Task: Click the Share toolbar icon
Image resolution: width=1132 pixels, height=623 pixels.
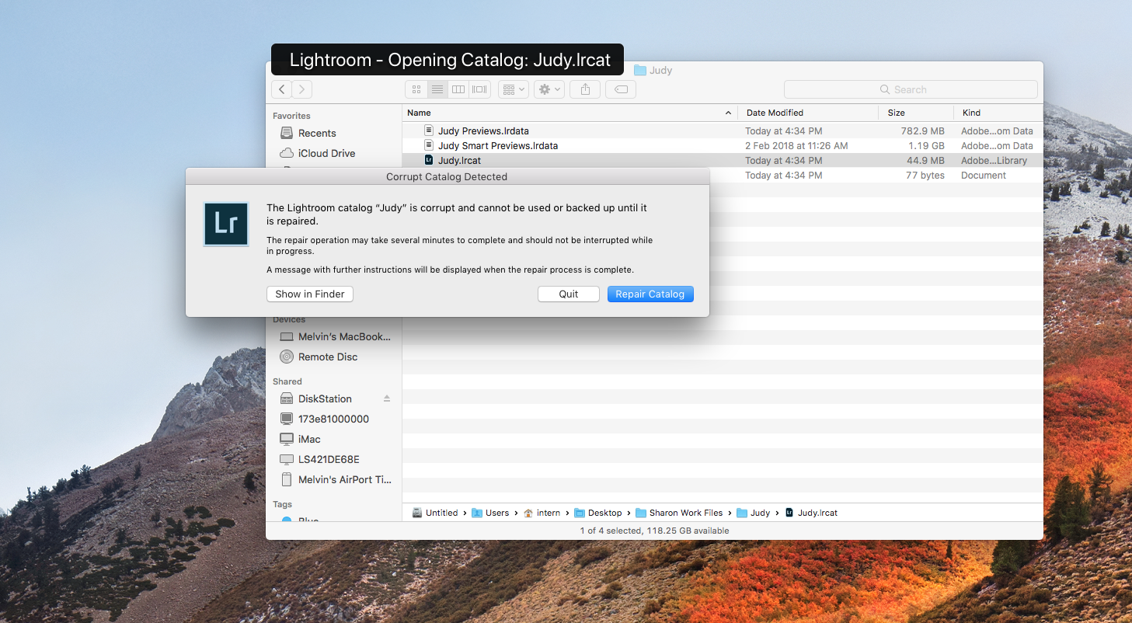Action: (585, 89)
